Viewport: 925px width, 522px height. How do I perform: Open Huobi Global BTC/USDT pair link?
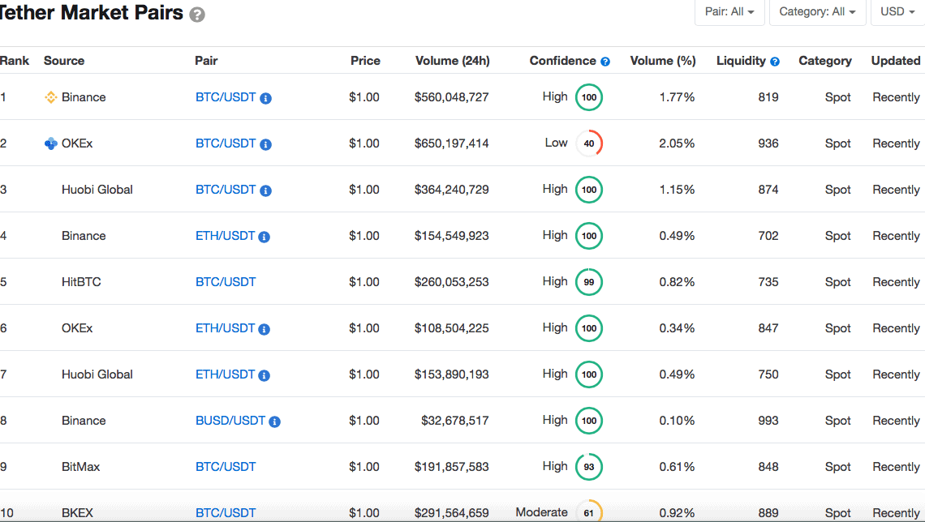[x=226, y=190]
